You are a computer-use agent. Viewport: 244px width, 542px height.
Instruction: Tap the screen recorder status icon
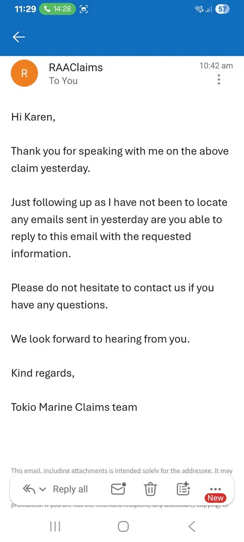coord(84,9)
